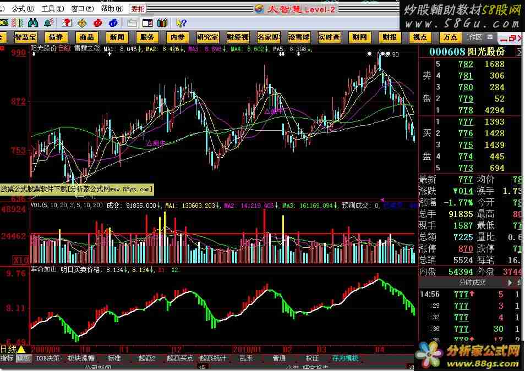
Task: Click the 财报 button
Action: (x=390, y=37)
